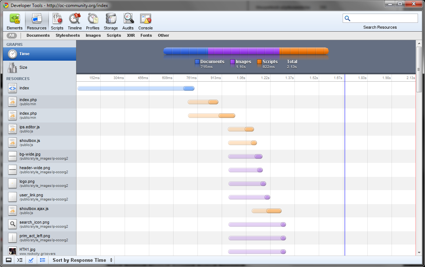This screenshot has height=267, width=425.
Task: Open the Elements panel
Action: [x=15, y=22]
